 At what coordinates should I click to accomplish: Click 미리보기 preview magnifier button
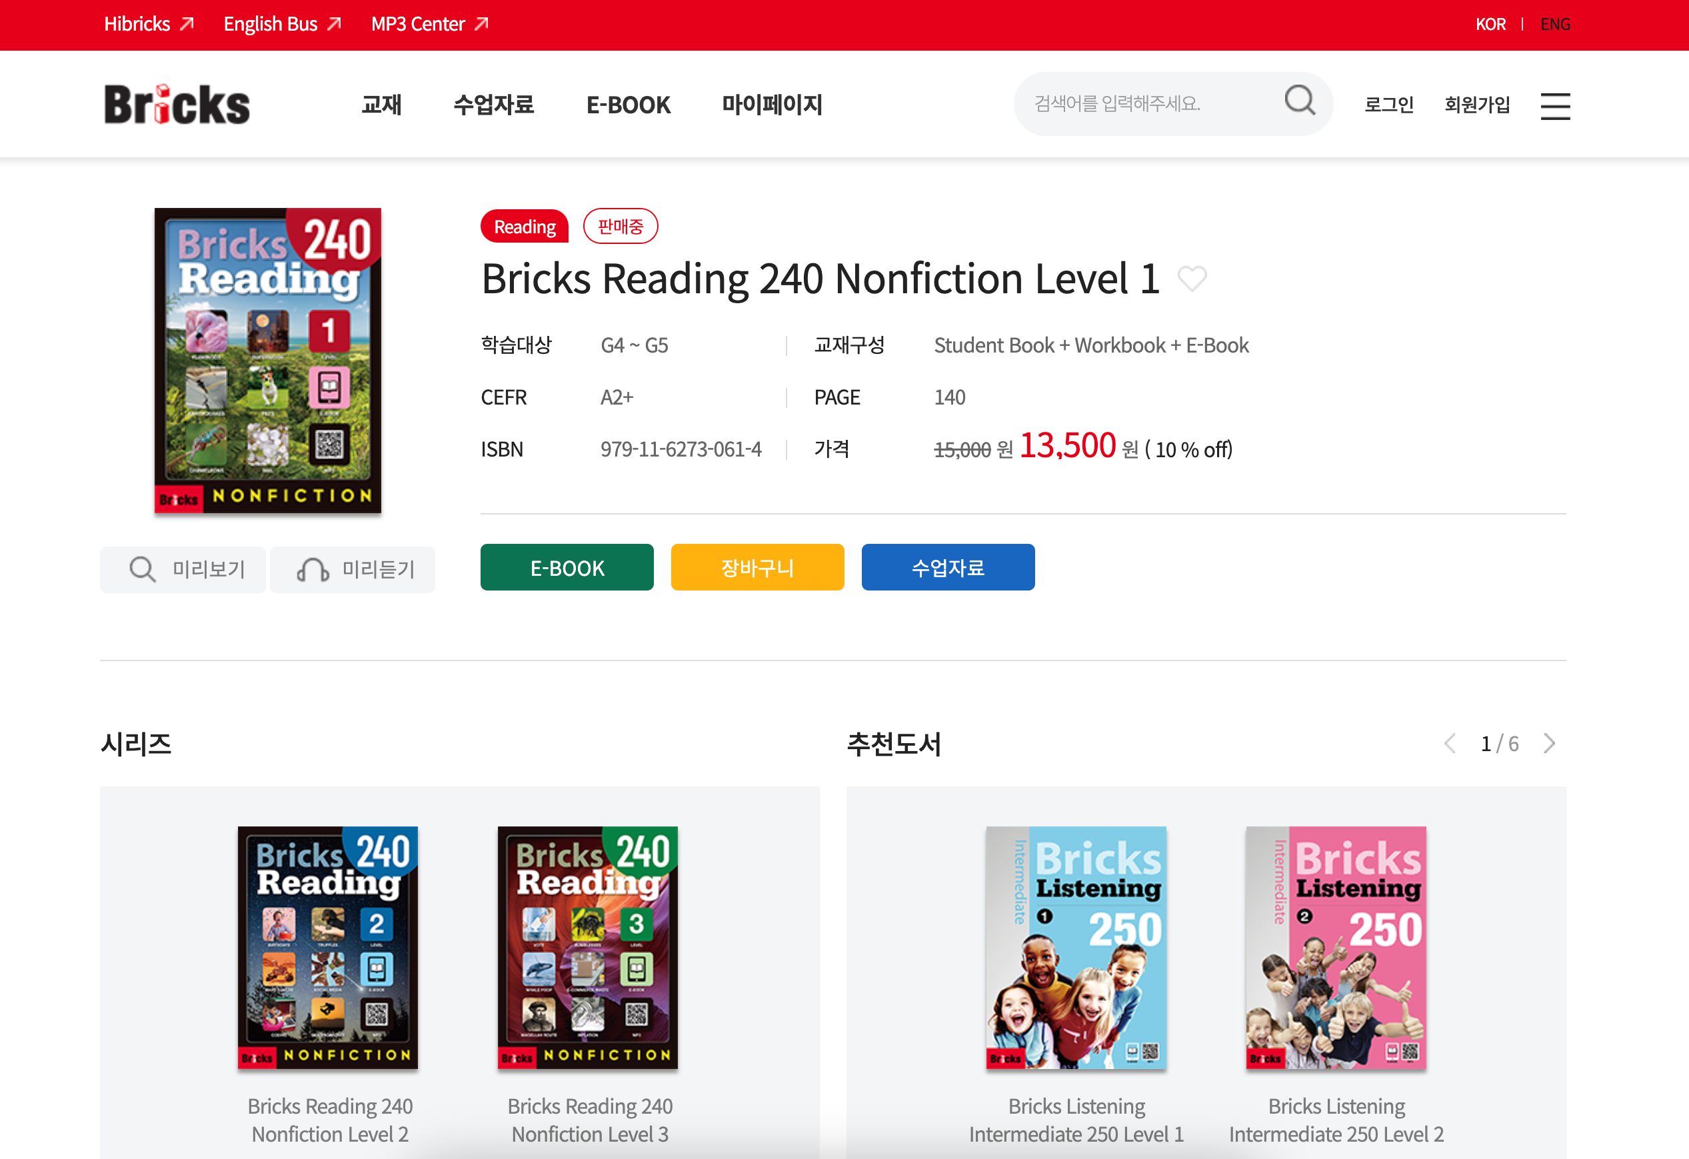tap(183, 569)
